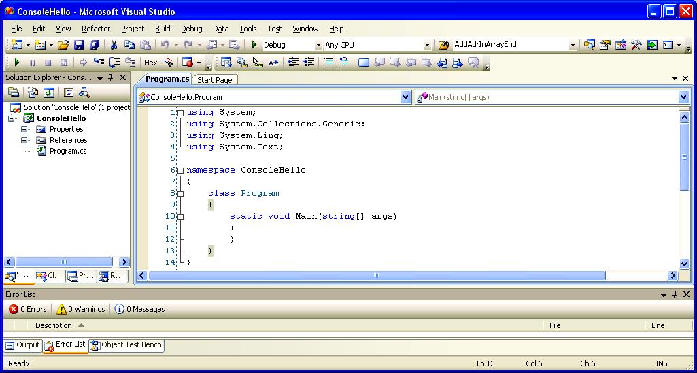697x373 pixels.
Task: Open the File menu
Action: [x=16, y=29]
